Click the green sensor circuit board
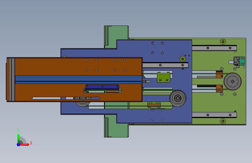 coord(242,61)
